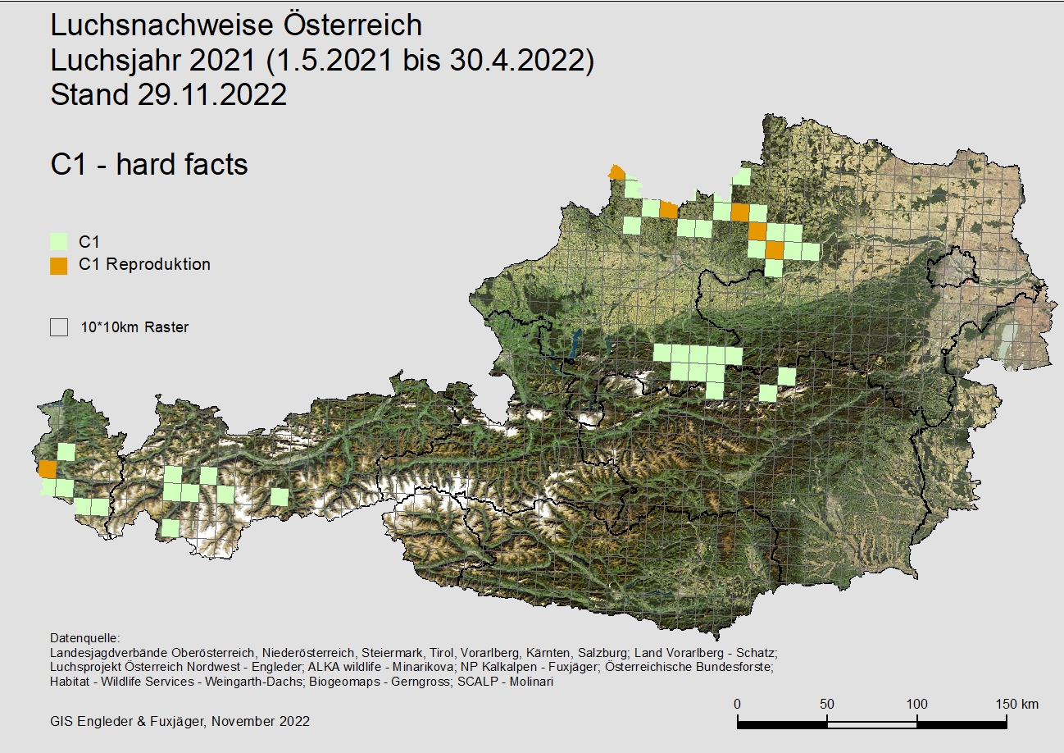This screenshot has height=753, width=1064.
Task: Click the '100' label on the scale bar
Action: (x=916, y=705)
